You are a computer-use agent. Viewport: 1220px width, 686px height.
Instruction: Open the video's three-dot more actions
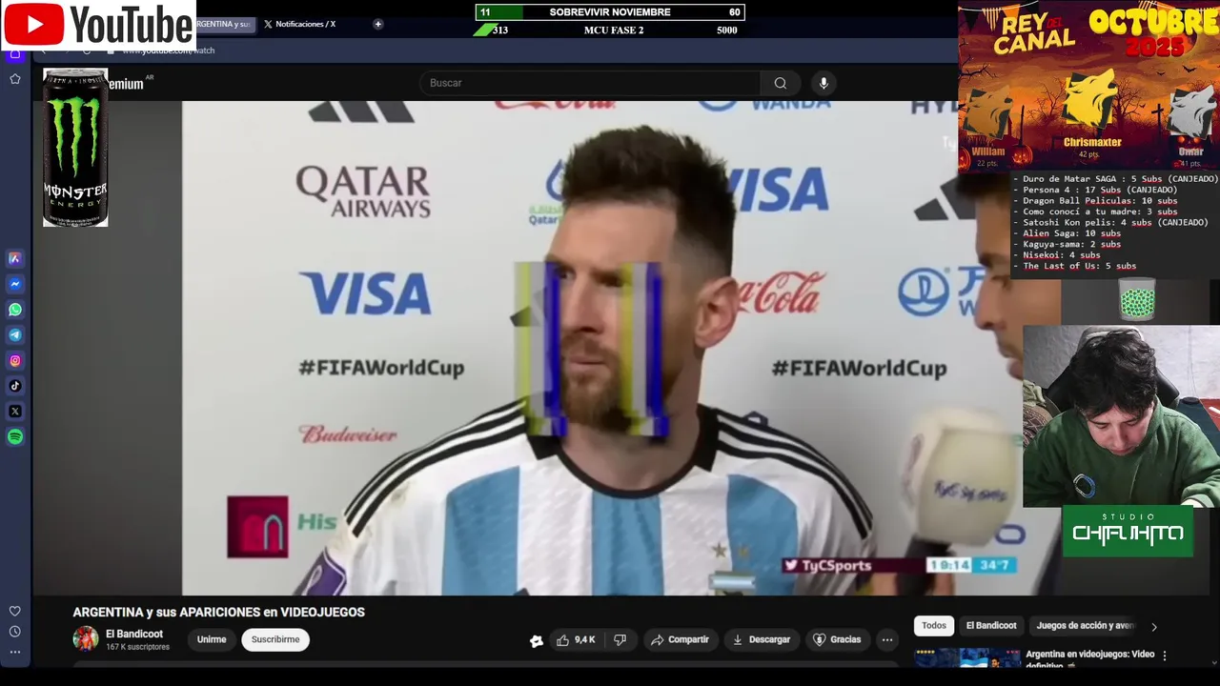point(887,639)
